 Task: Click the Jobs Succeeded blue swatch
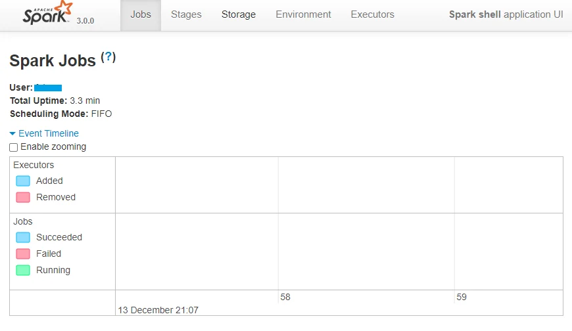[x=23, y=238]
